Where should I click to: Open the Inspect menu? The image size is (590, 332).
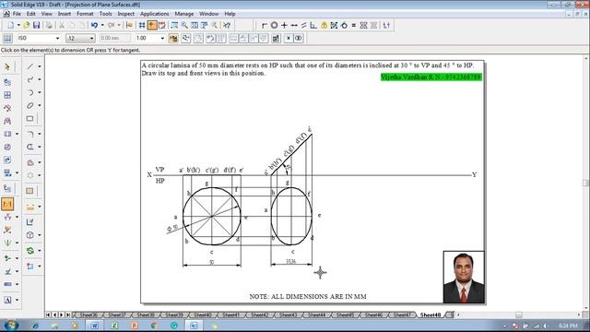pos(126,14)
